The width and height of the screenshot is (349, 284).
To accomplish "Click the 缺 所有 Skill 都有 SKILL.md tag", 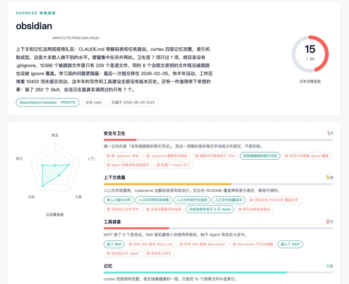I will pyautogui.click(x=151, y=244).
